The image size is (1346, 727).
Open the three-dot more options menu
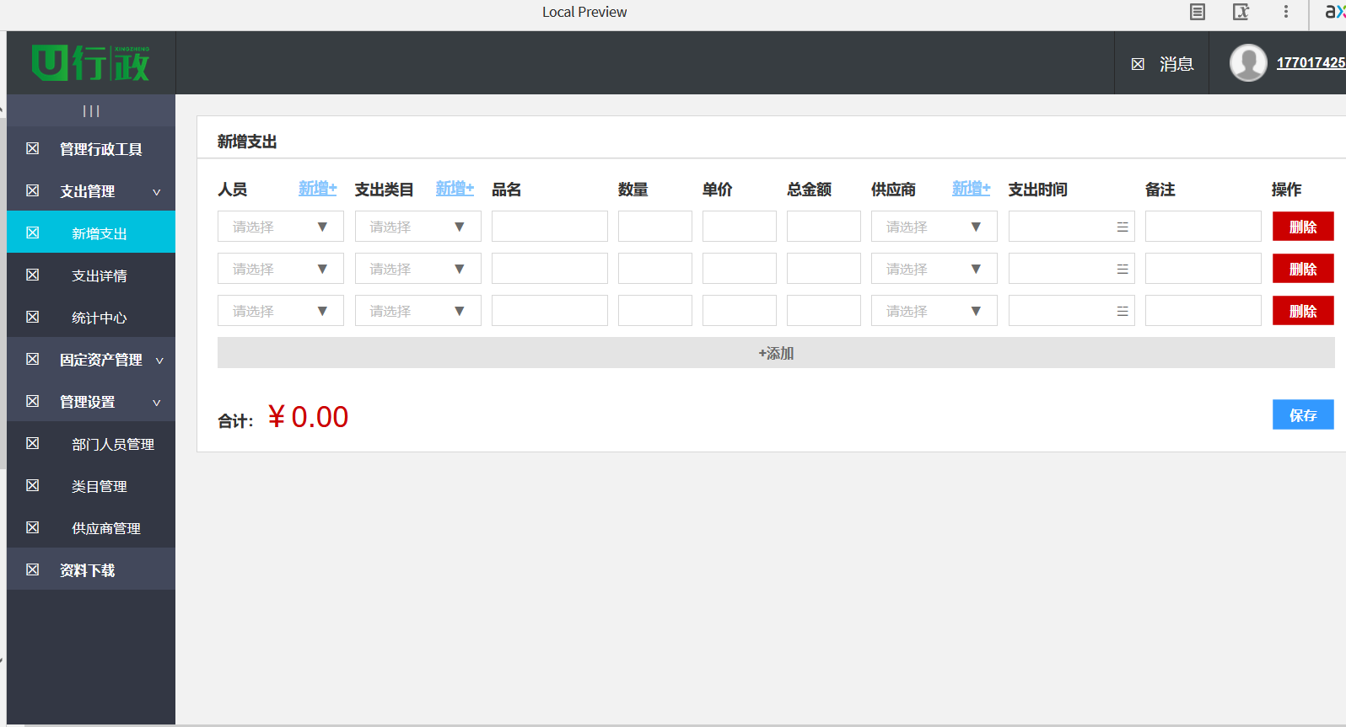[1286, 12]
